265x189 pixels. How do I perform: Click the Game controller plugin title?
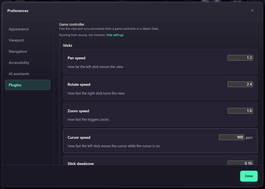[72, 24]
